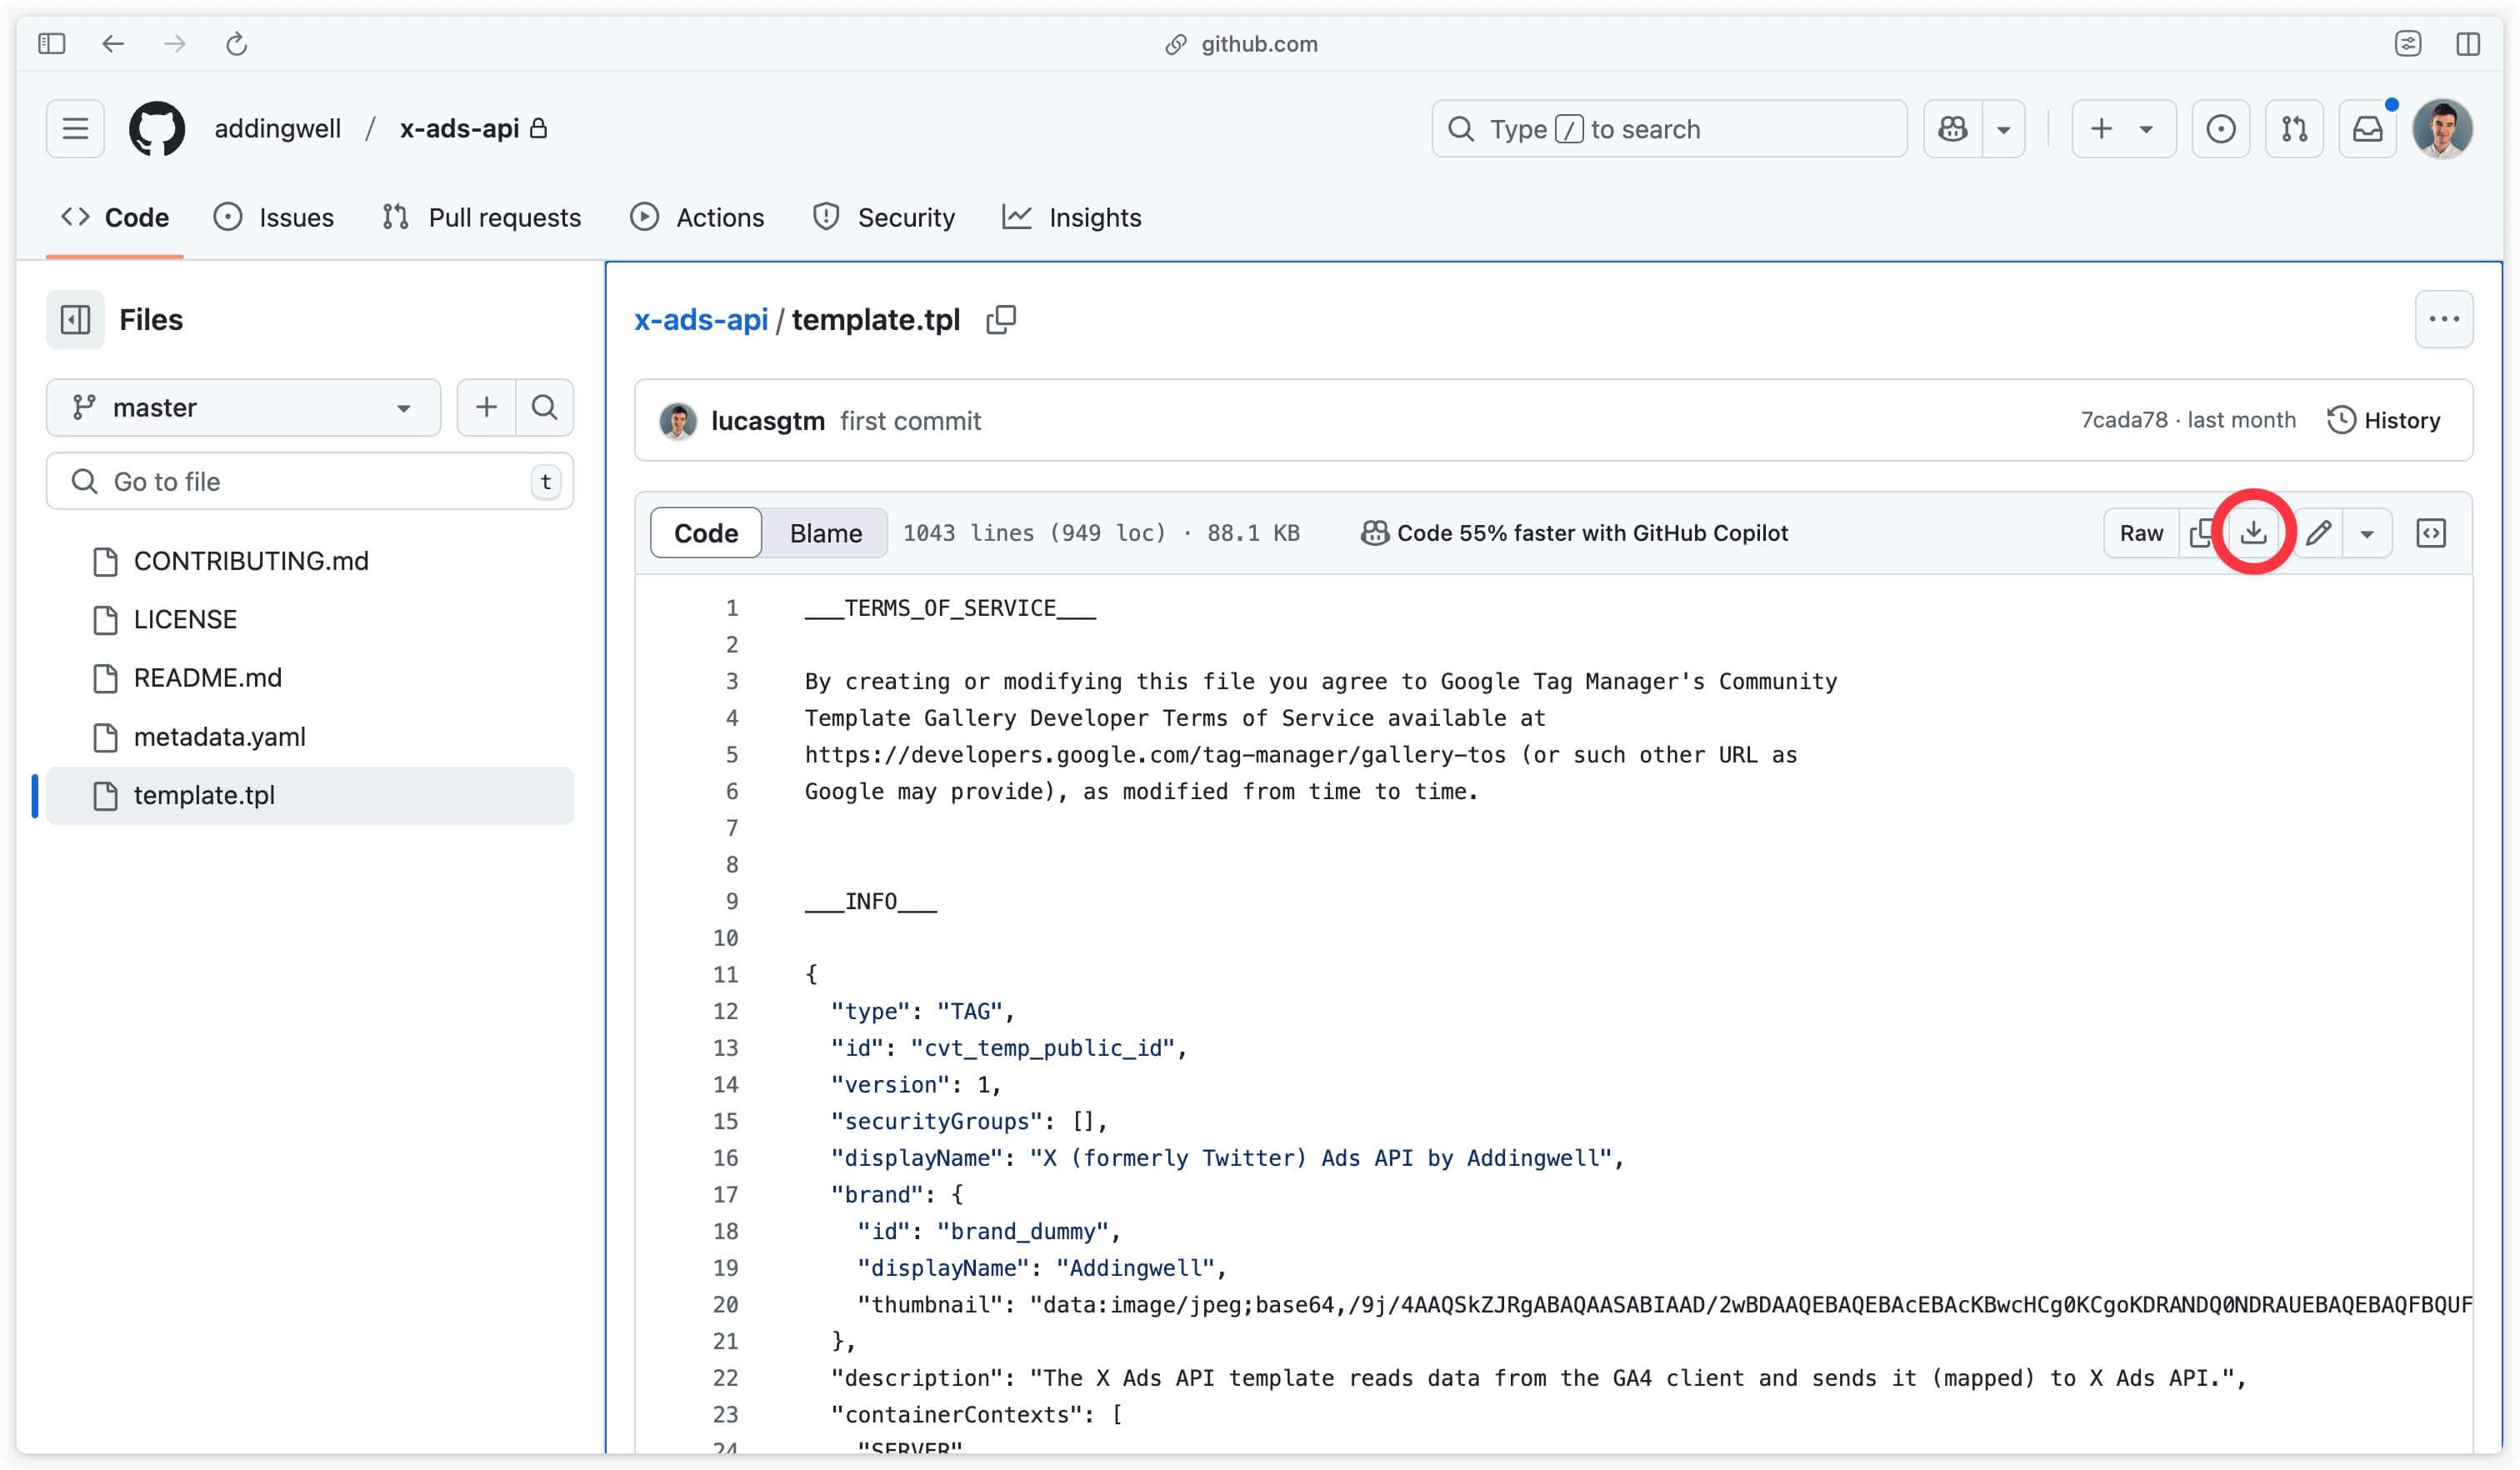
Task: Add a new file with plus button
Action: tap(486, 408)
